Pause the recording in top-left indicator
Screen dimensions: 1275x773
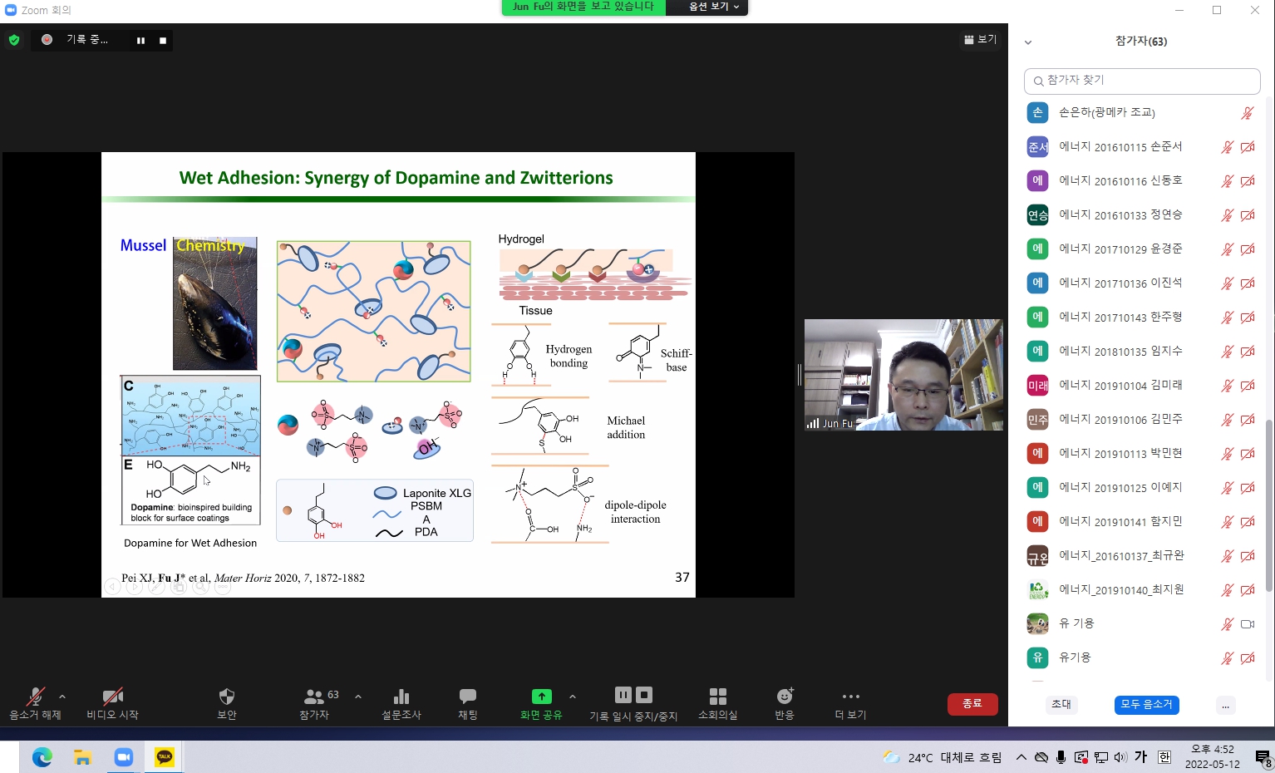point(140,40)
